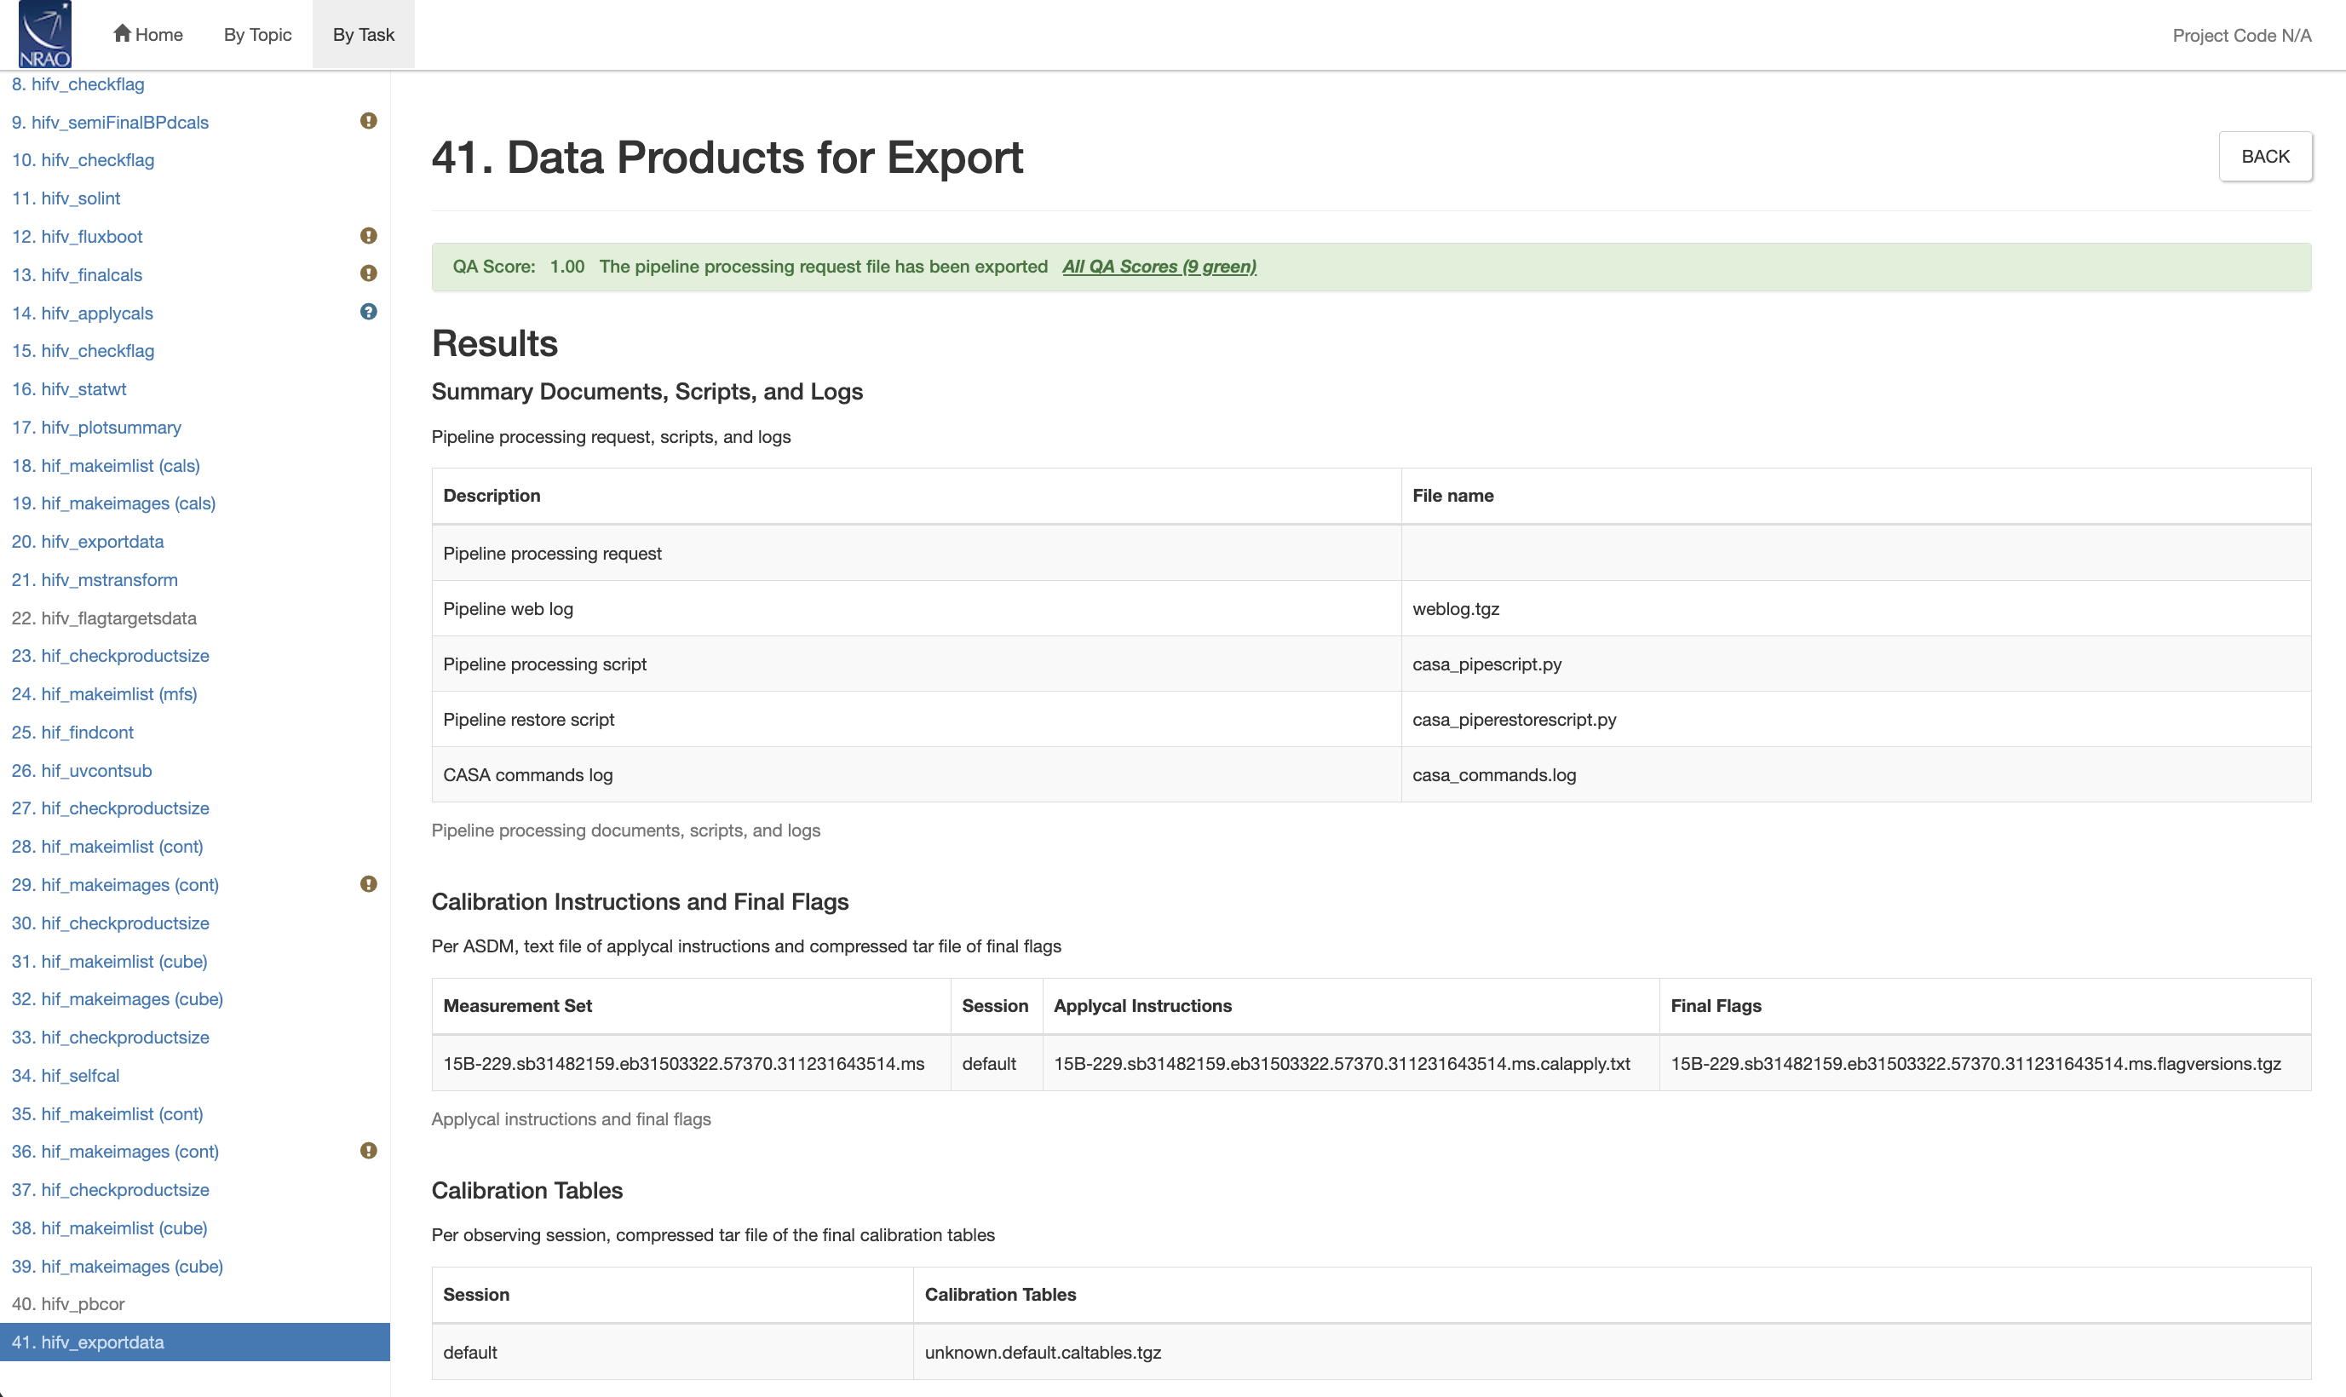Image resolution: width=2346 pixels, height=1397 pixels.
Task: Click the Home house icon
Action: coord(122,33)
